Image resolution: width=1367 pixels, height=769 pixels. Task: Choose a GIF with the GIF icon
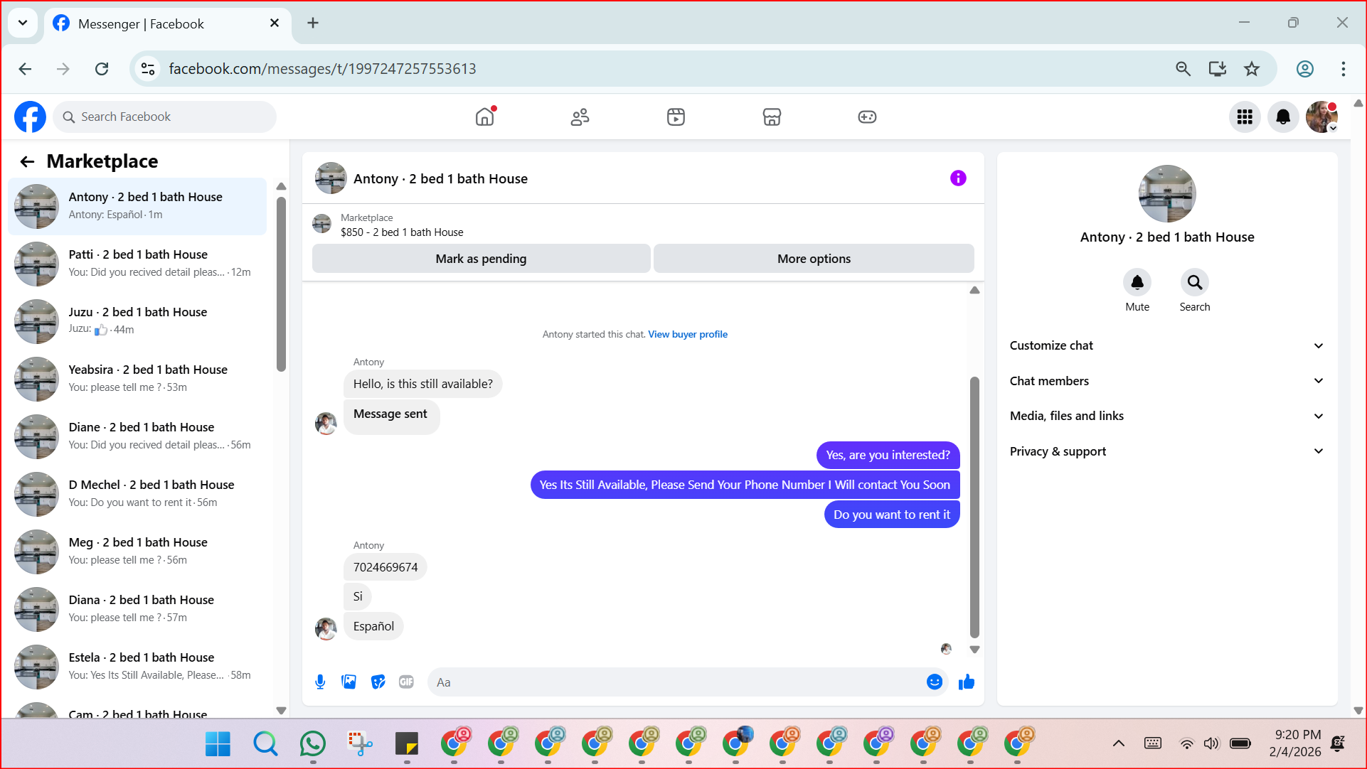[x=406, y=682]
